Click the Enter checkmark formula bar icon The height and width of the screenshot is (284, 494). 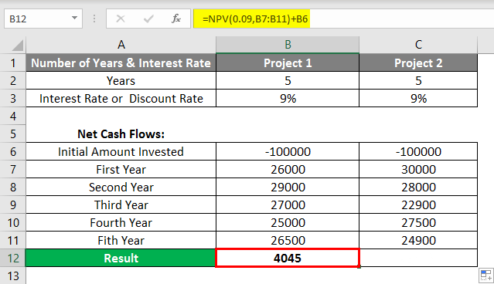(x=148, y=19)
